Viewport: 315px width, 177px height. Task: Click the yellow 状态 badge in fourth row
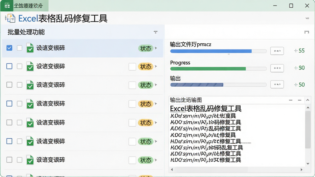tap(146, 104)
